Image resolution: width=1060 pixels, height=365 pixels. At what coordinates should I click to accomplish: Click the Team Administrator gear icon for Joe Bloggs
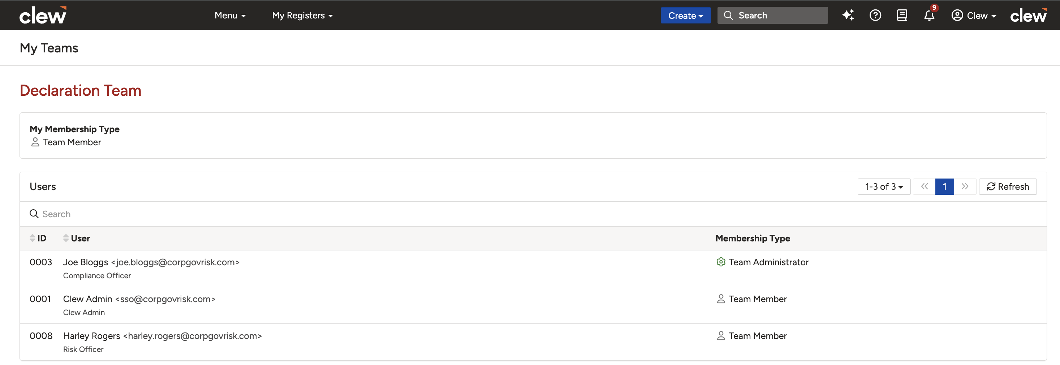pyautogui.click(x=721, y=262)
